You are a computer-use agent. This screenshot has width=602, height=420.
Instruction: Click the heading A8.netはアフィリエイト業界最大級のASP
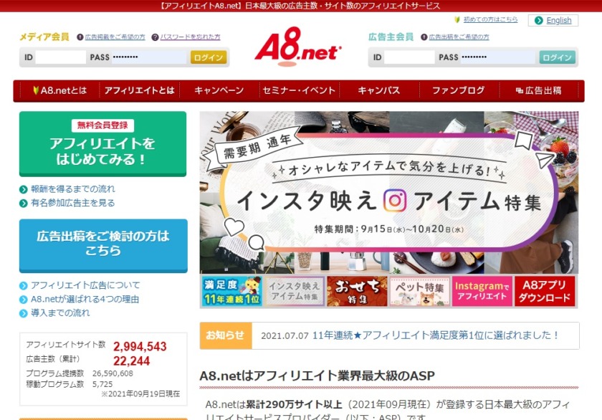317,376
